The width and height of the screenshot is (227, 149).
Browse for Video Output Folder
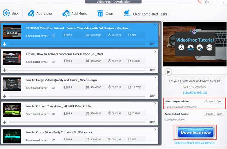point(209,101)
